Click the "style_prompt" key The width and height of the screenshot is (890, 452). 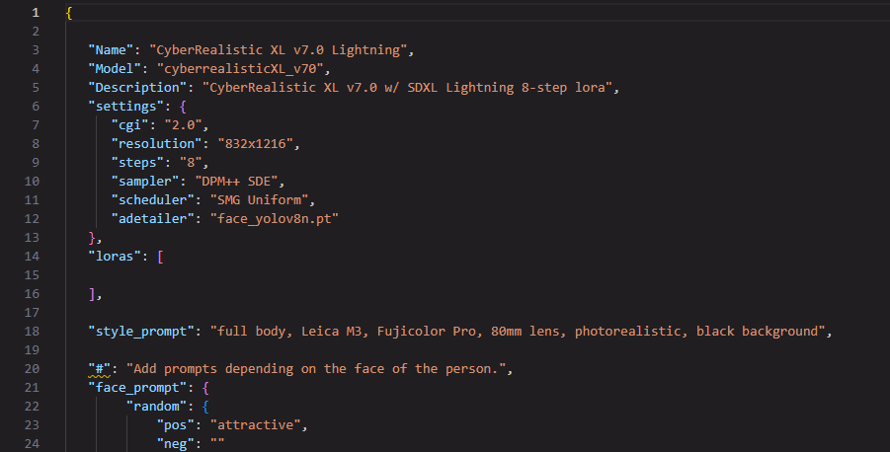click(139, 331)
